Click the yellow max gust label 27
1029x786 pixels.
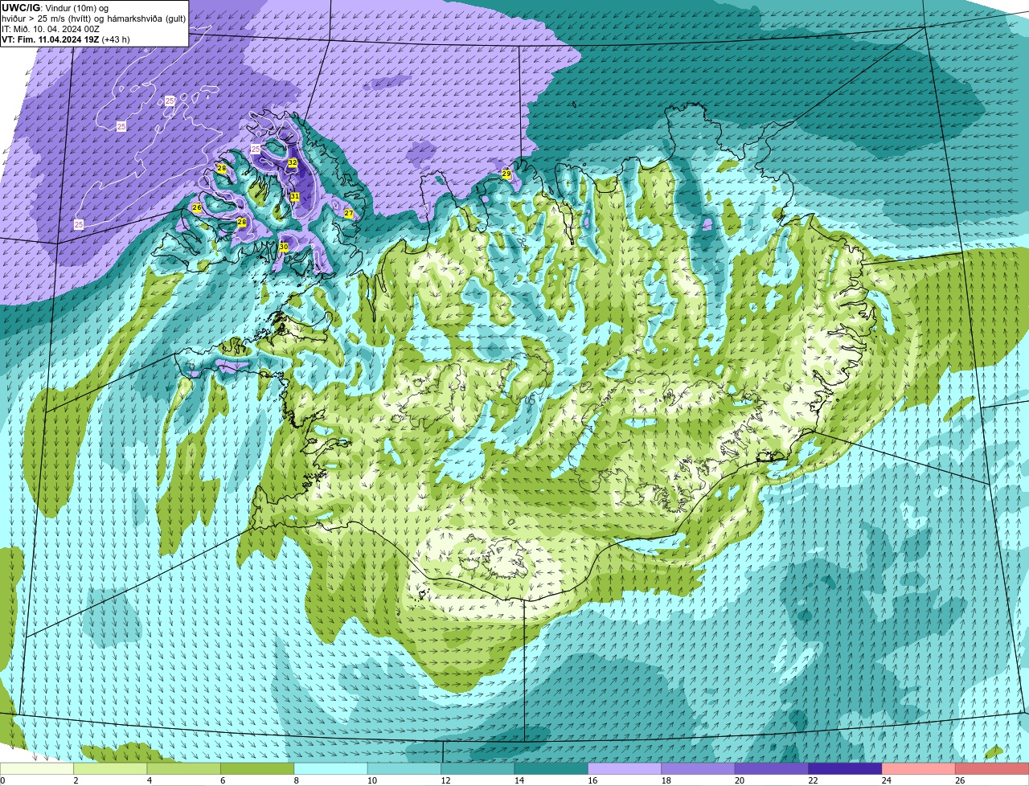tap(349, 214)
